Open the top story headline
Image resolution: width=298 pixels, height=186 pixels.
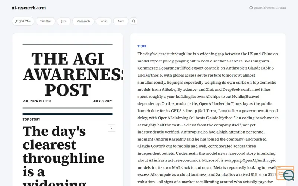pyautogui.click(x=64, y=155)
